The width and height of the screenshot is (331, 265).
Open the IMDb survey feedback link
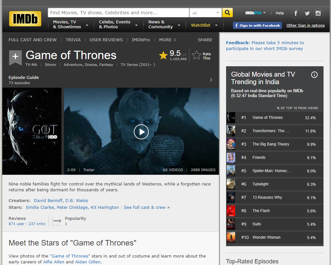pos(265,45)
